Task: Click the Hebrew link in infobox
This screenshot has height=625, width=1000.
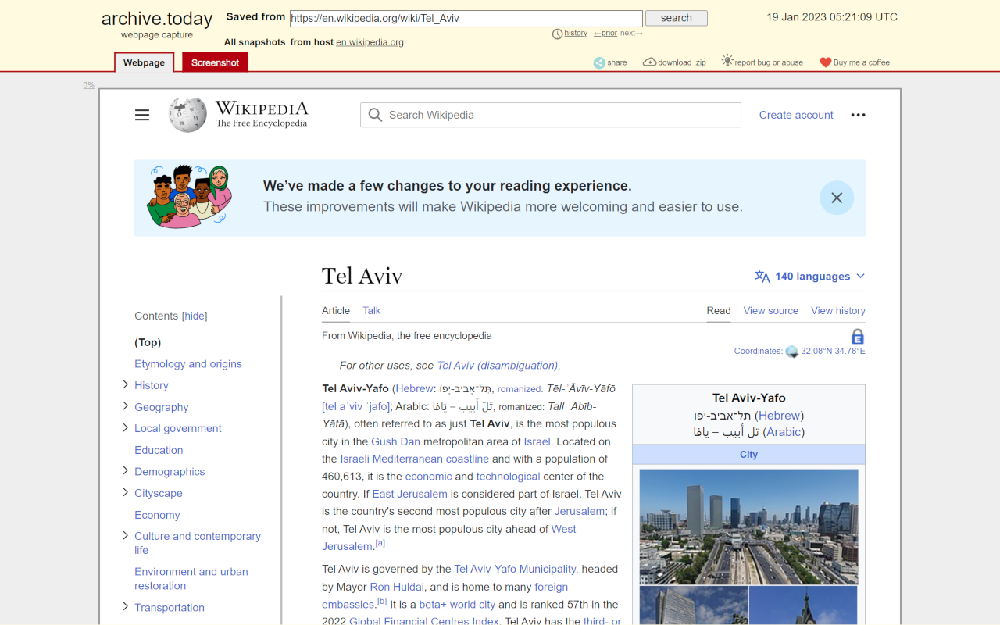Action: [779, 416]
